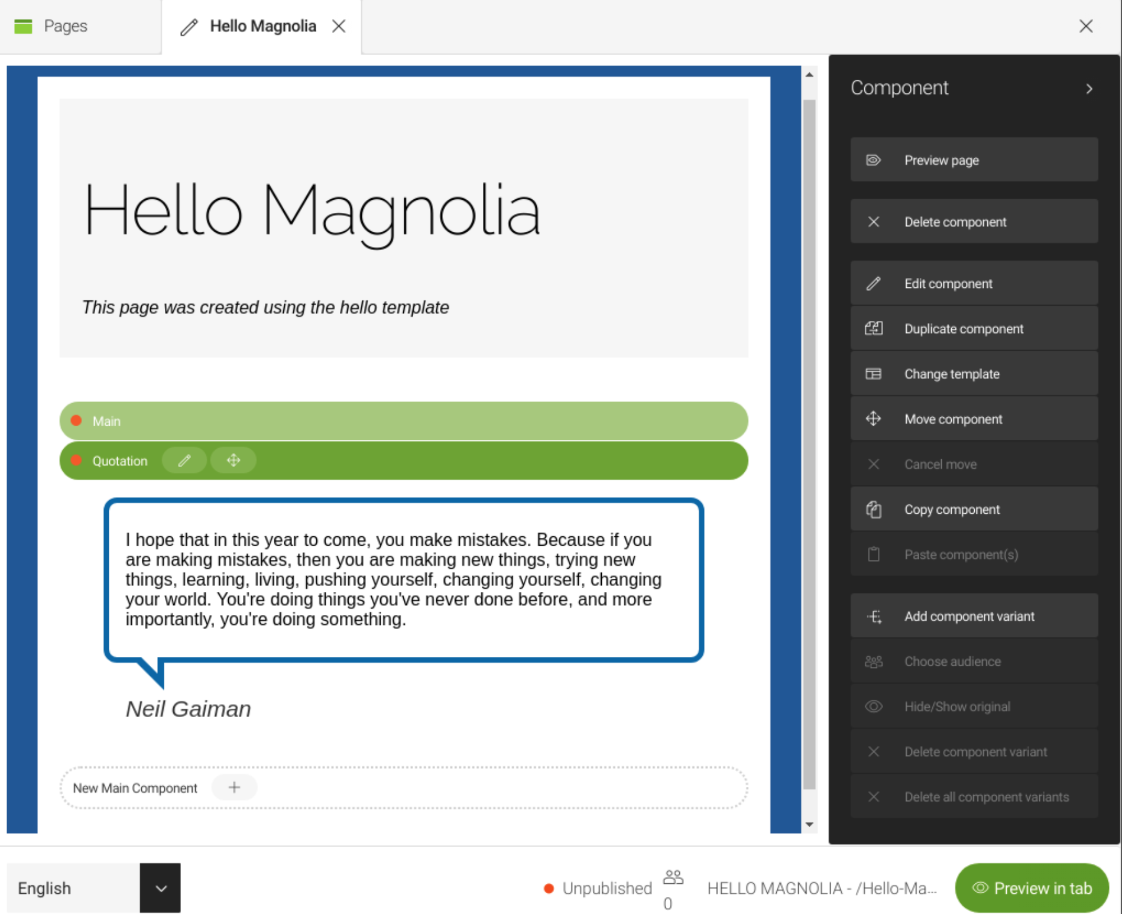Viewport: 1122px width, 914px height.
Task: Click the Choose audience people icon
Action: (873, 662)
